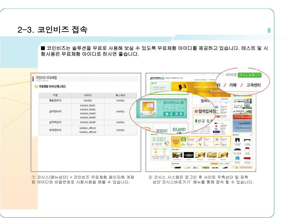Select the 통합관리자 koinbiz password cell

click(x=120, y=100)
